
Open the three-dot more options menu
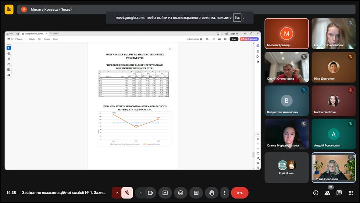pos(224,193)
